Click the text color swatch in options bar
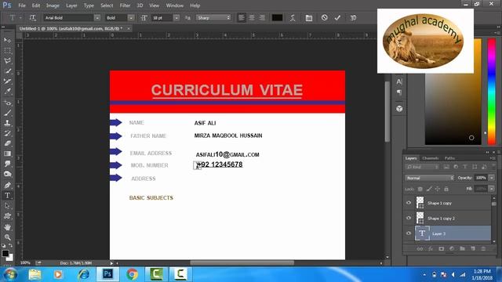The height and width of the screenshot is (282, 502). [x=277, y=18]
